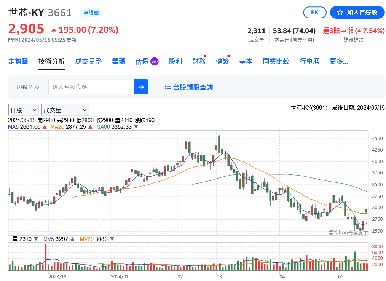The width and height of the screenshot is (386, 281).
Task: Click the 量 2310 volume label
Action: click(x=22, y=239)
